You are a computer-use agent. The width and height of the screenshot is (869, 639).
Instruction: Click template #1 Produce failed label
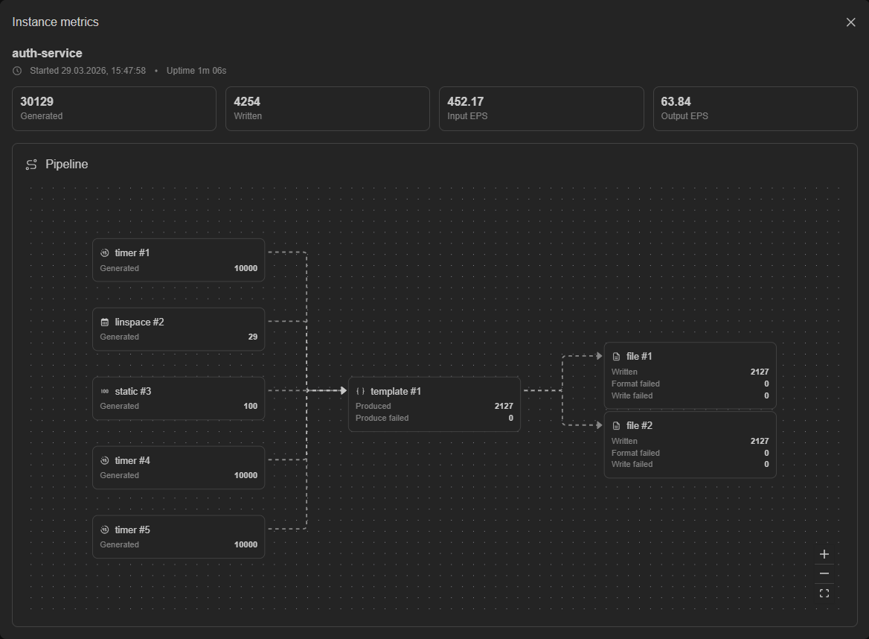coord(382,419)
